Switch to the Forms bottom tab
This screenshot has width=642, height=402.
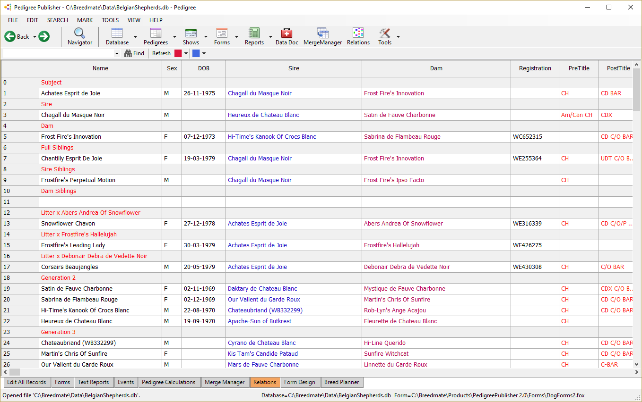(x=62, y=382)
